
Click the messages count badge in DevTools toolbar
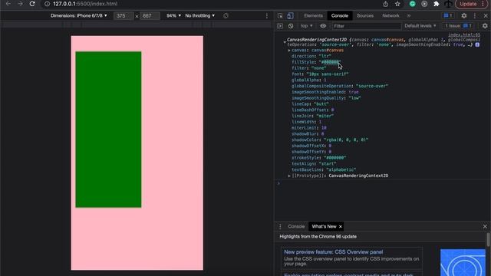(x=448, y=15)
